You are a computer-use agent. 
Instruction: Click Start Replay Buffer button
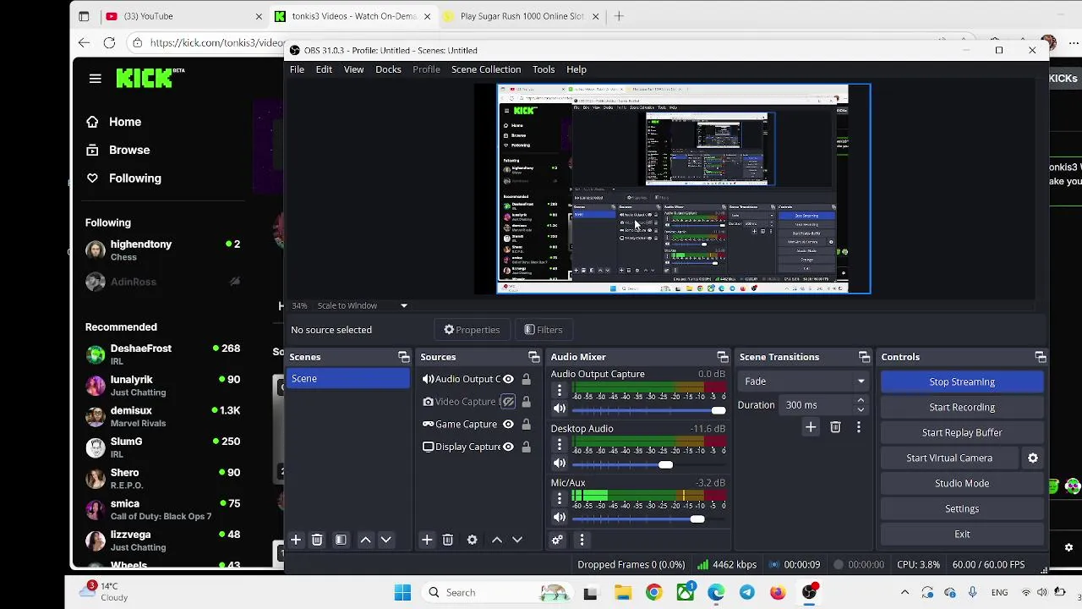(962, 432)
